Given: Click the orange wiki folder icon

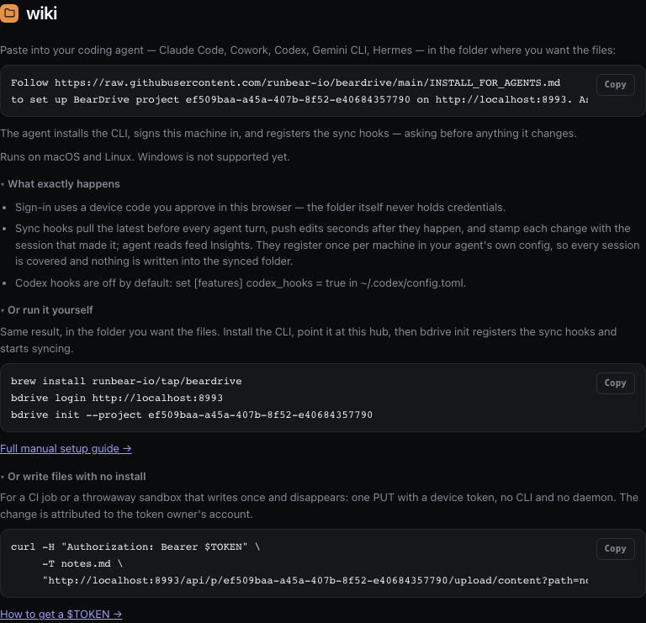Looking at the screenshot, I should click(9, 13).
